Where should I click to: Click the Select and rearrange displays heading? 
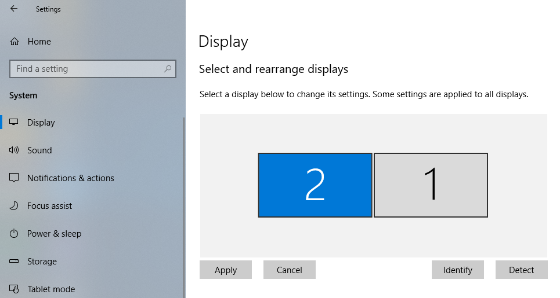click(x=273, y=69)
